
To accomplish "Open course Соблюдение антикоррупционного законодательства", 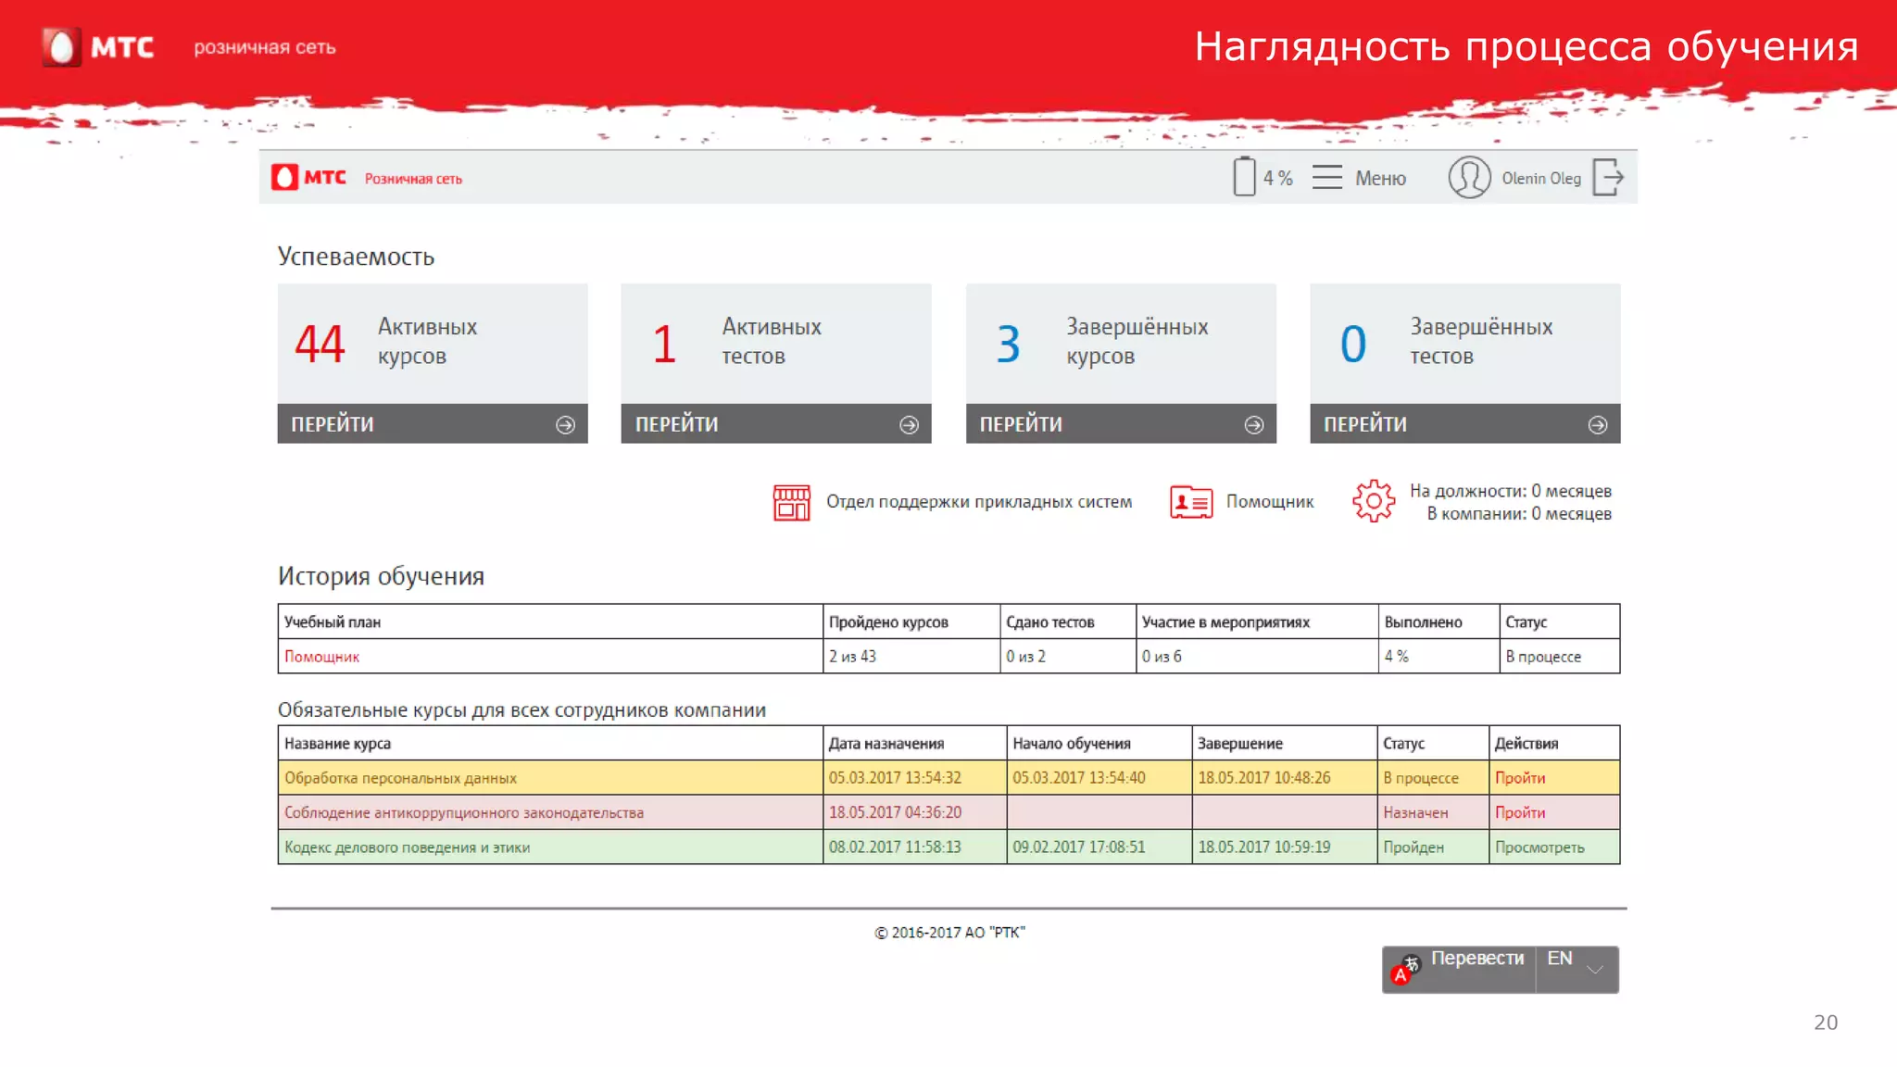I will coord(464,812).
